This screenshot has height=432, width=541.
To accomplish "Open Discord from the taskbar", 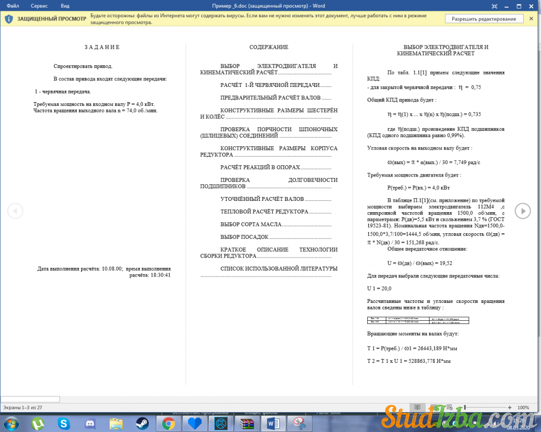I will click(x=90, y=423).
